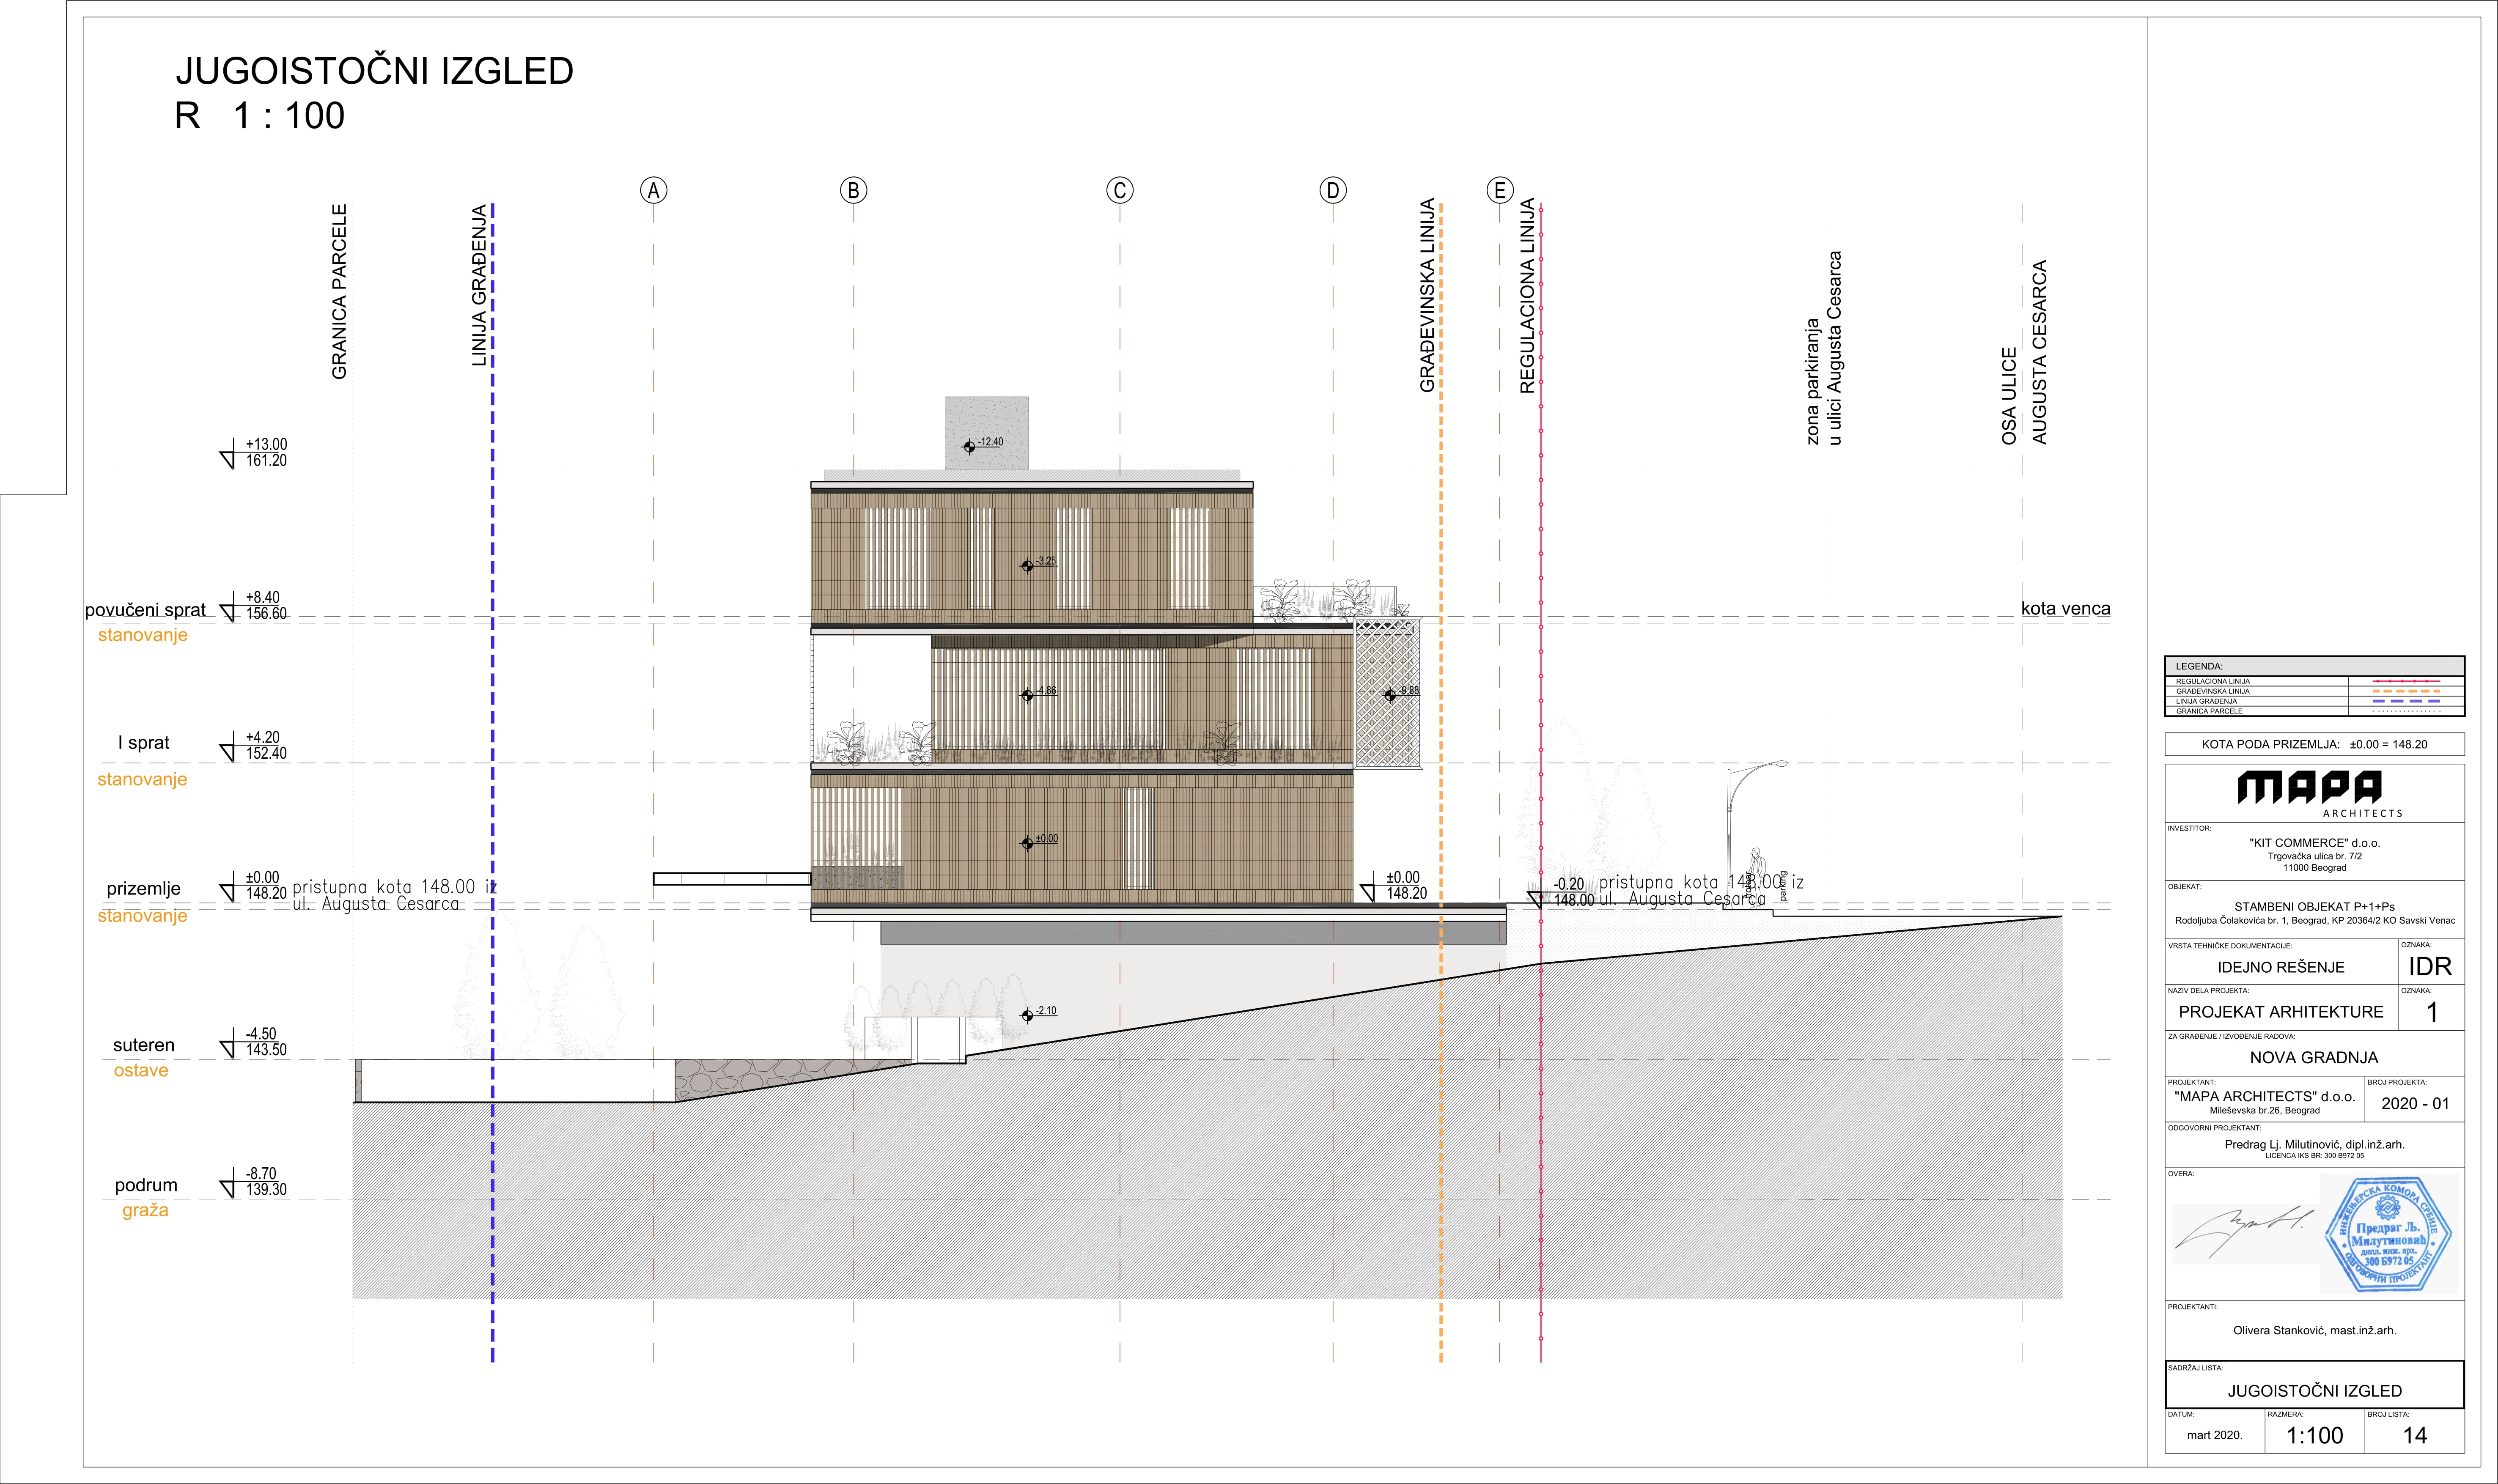Click 'Predrag Lj. Milutinović, dipl.inž.arh.'
The height and width of the screenshot is (1484, 2498).
click(x=2314, y=1144)
